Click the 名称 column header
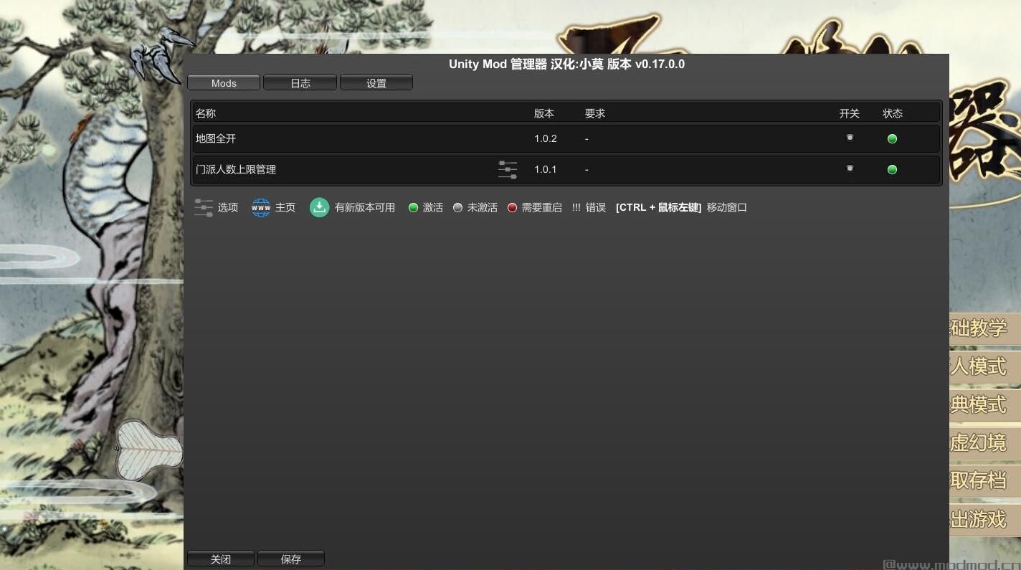1021x570 pixels. click(x=206, y=113)
